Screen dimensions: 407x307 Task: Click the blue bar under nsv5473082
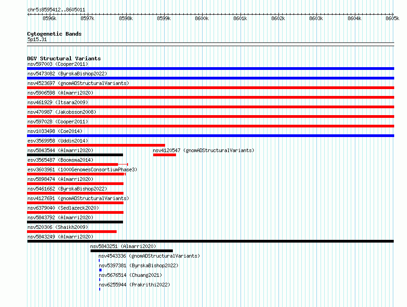[210, 78]
